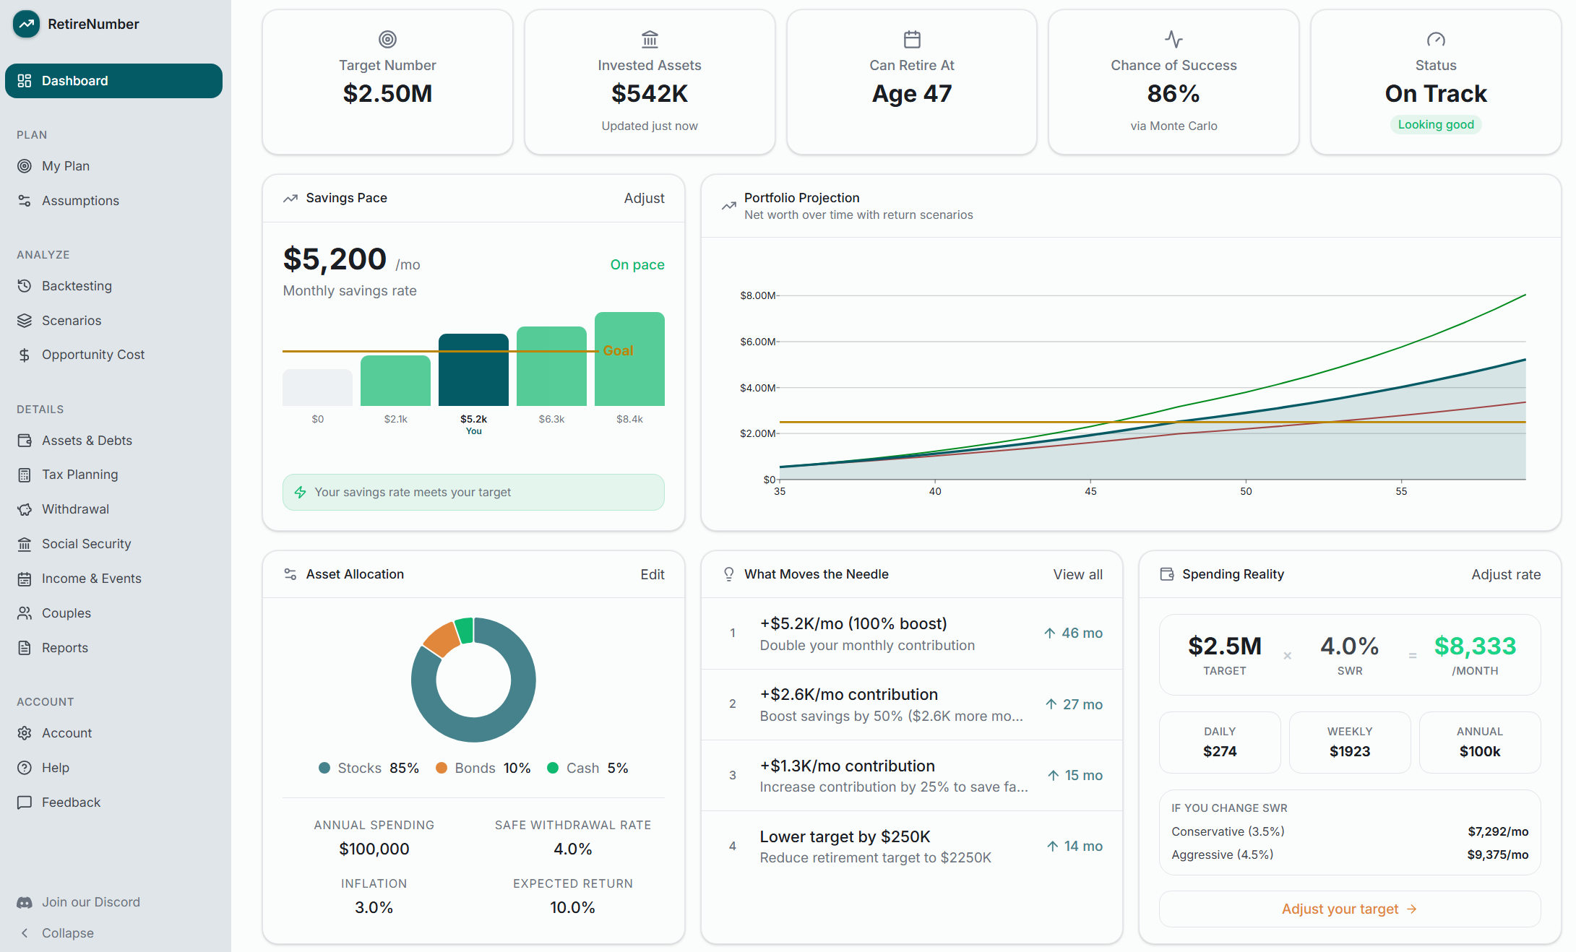
Task: Click Adjust rate in Spending Reality
Action: coord(1506,574)
